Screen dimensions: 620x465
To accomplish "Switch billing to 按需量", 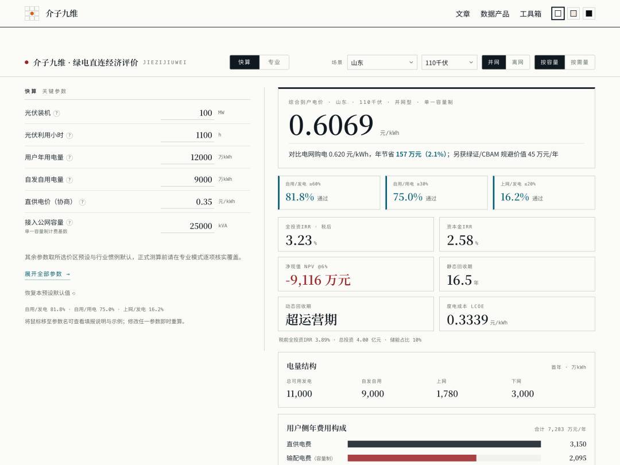I will 580,62.
